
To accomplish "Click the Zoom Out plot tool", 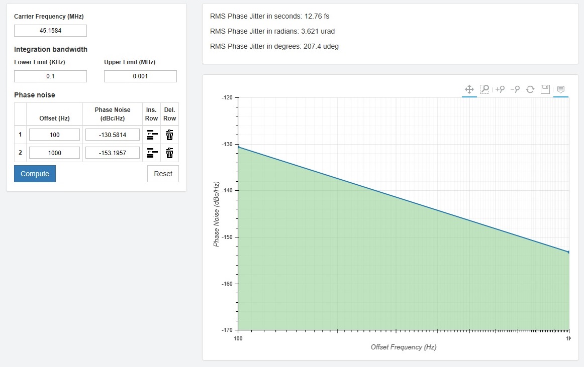I will pyautogui.click(x=515, y=89).
